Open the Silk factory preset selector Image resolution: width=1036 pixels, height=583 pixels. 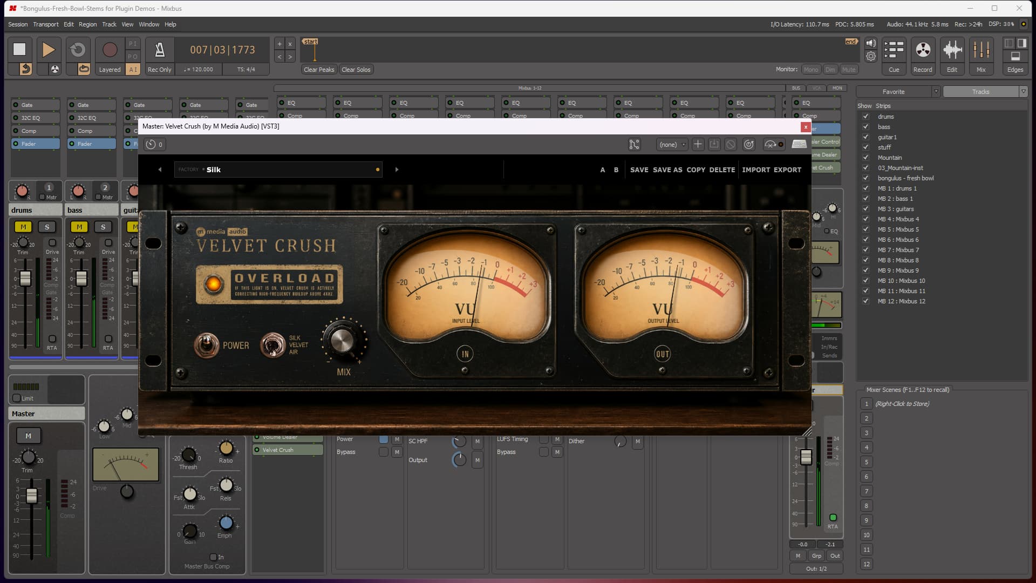pyautogui.click(x=278, y=170)
